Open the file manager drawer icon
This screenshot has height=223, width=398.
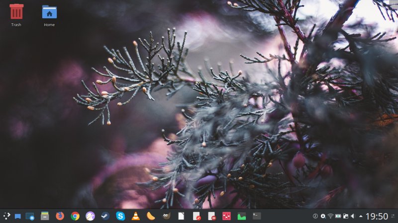pos(45,216)
